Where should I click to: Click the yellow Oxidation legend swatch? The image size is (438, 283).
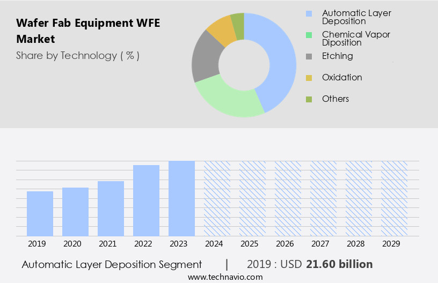tap(309, 78)
